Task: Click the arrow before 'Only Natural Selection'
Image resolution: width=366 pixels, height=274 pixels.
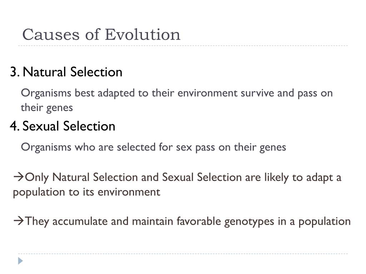Action: click(x=19, y=177)
